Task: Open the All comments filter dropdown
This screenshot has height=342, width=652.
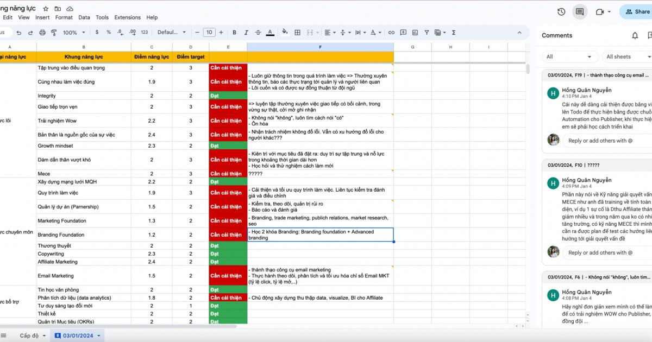Action: [x=569, y=56]
